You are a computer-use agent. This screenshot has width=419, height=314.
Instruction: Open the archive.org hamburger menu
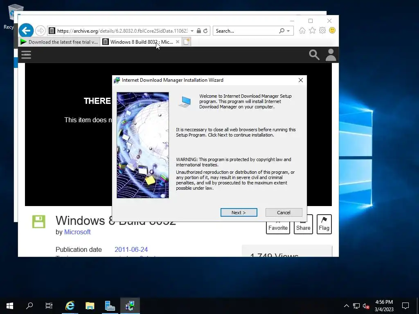pos(26,55)
